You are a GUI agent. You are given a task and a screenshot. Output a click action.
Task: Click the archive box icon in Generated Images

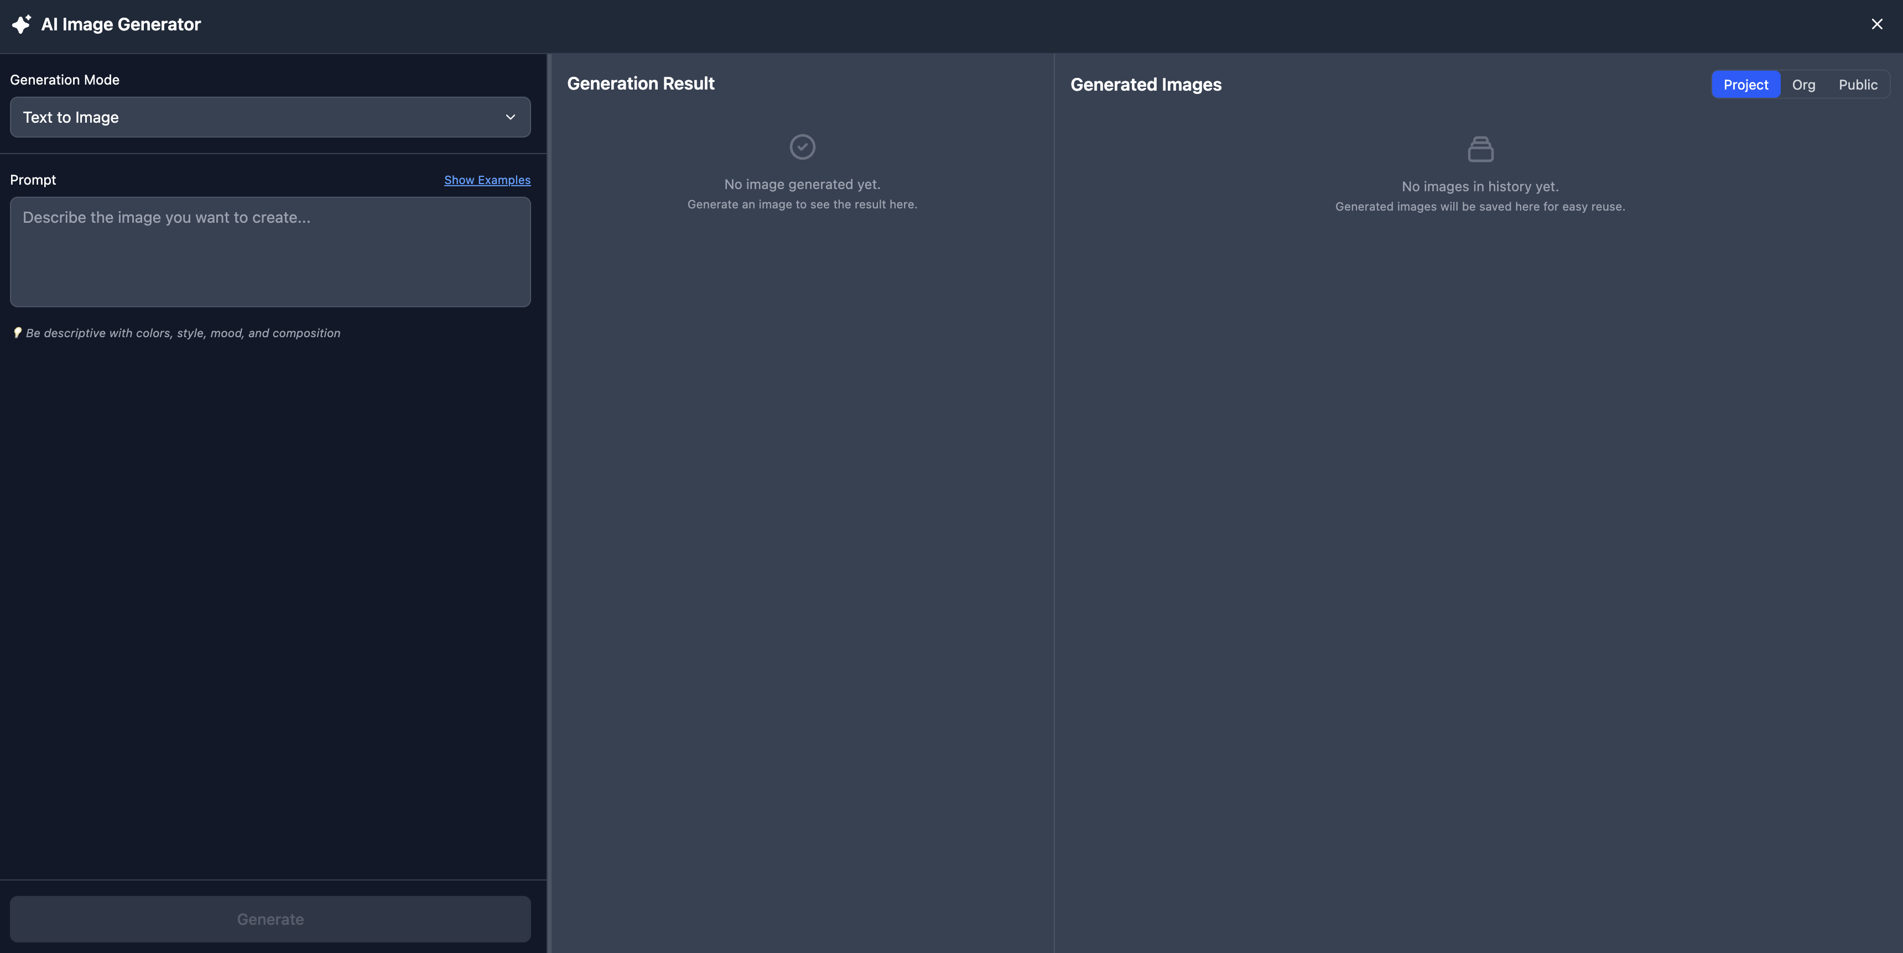(x=1480, y=150)
